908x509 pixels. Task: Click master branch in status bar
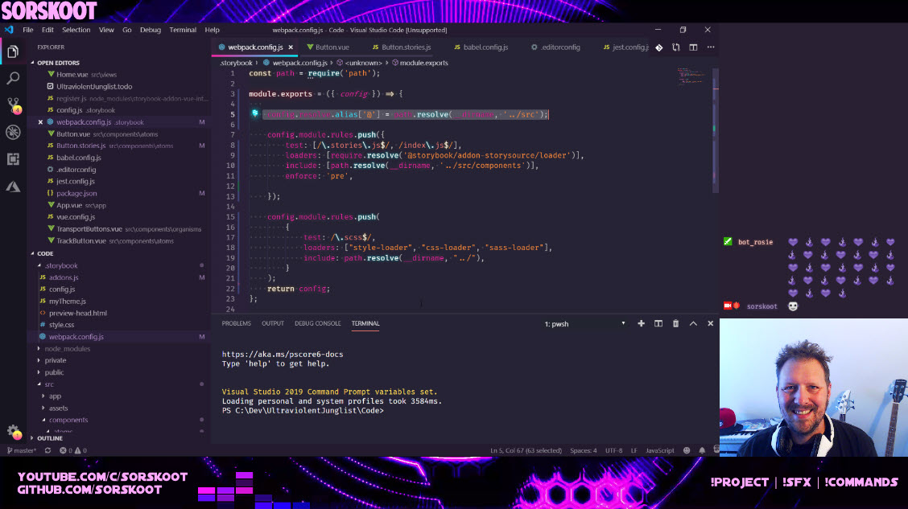[x=22, y=450]
